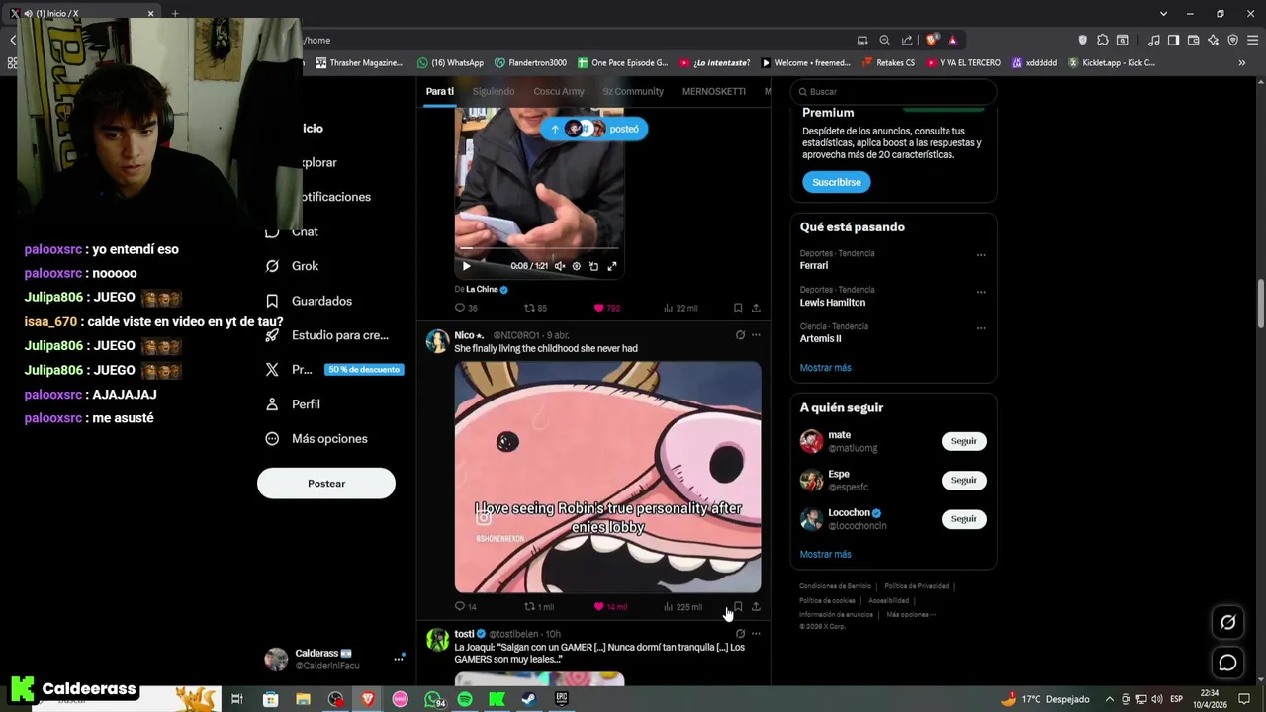Click the new posts 'posteó' pill
This screenshot has width=1266, height=712.
(594, 129)
